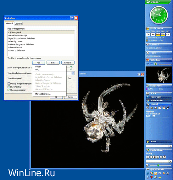Open the help button in Slideshow dialog title bar
Image resolution: width=173 pixels, height=180 pixels.
[x=72, y=18]
